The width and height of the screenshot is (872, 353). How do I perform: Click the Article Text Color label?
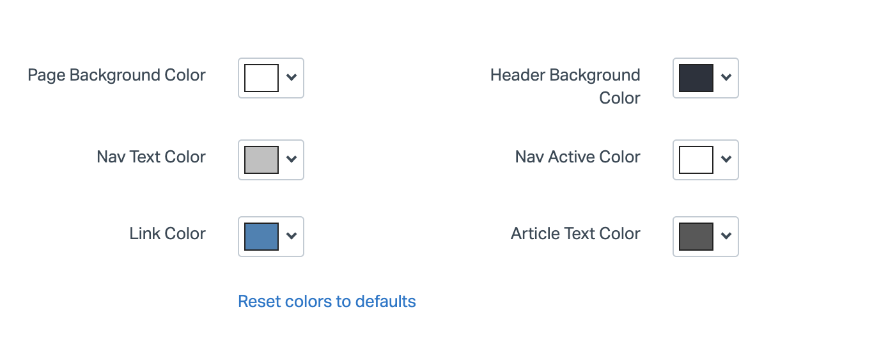pos(575,234)
